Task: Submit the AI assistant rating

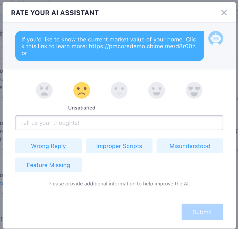Action: tap(202, 212)
